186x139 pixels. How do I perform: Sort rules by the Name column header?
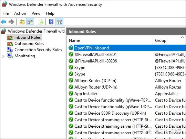click(x=74, y=40)
